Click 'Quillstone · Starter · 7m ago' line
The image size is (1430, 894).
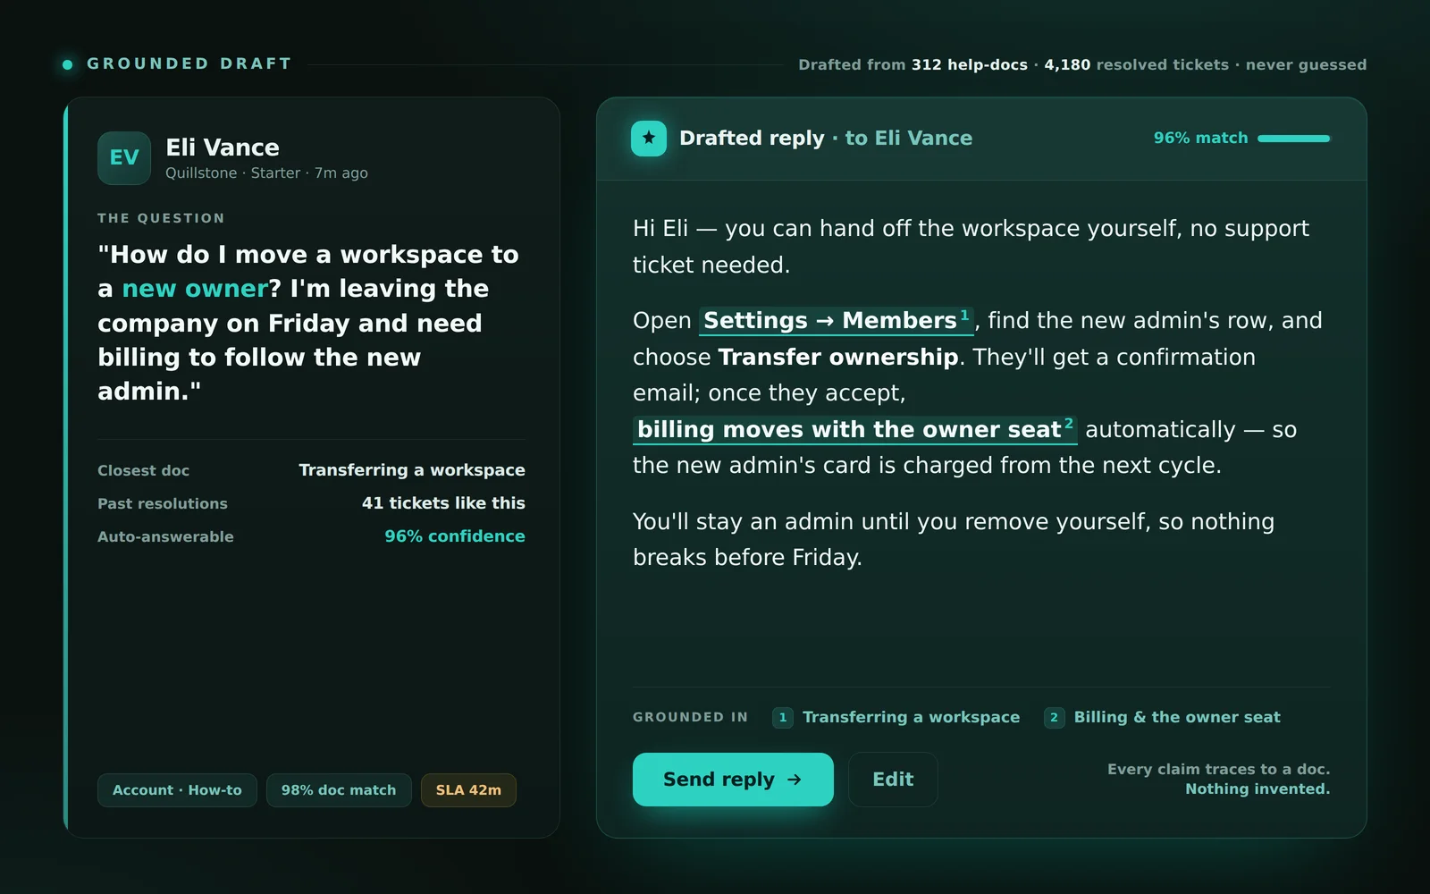click(266, 173)
